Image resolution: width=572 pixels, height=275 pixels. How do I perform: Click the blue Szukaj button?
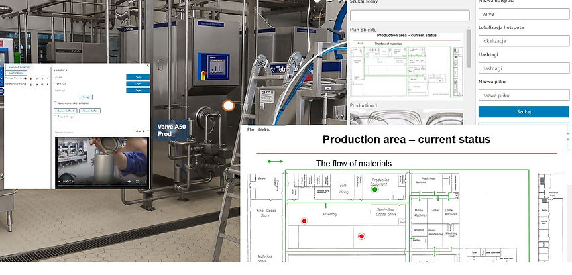pos(524,111)
